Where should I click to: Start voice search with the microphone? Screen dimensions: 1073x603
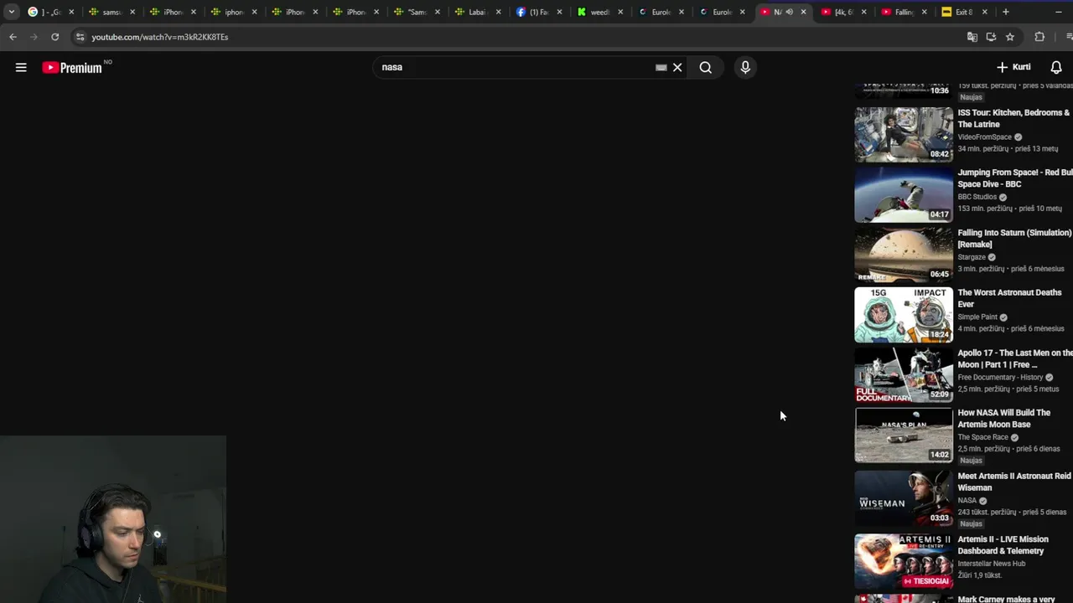click(745, 67)
